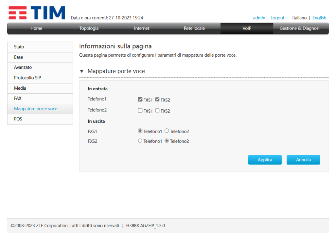
Task: Click the 'In uscita' heading
Action: coord(96,121)
